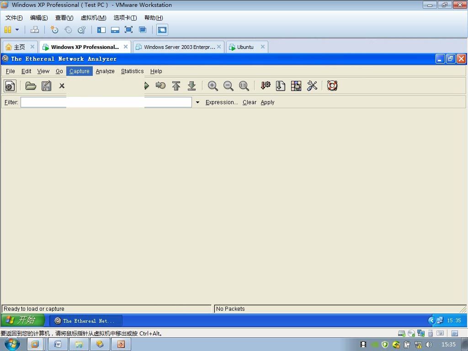Screen dimensions: 468x351
Task: Open Ethereal View menu
Action: pos(43,71)
